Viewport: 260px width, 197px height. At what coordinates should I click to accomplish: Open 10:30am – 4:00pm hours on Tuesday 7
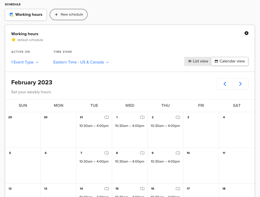[94, 161]
